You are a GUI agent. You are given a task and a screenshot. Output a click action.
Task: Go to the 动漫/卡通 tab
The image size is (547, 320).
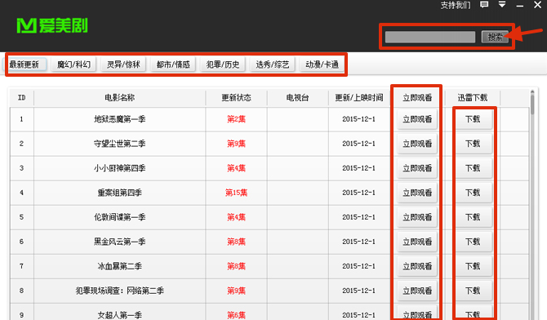click(322, 64)
